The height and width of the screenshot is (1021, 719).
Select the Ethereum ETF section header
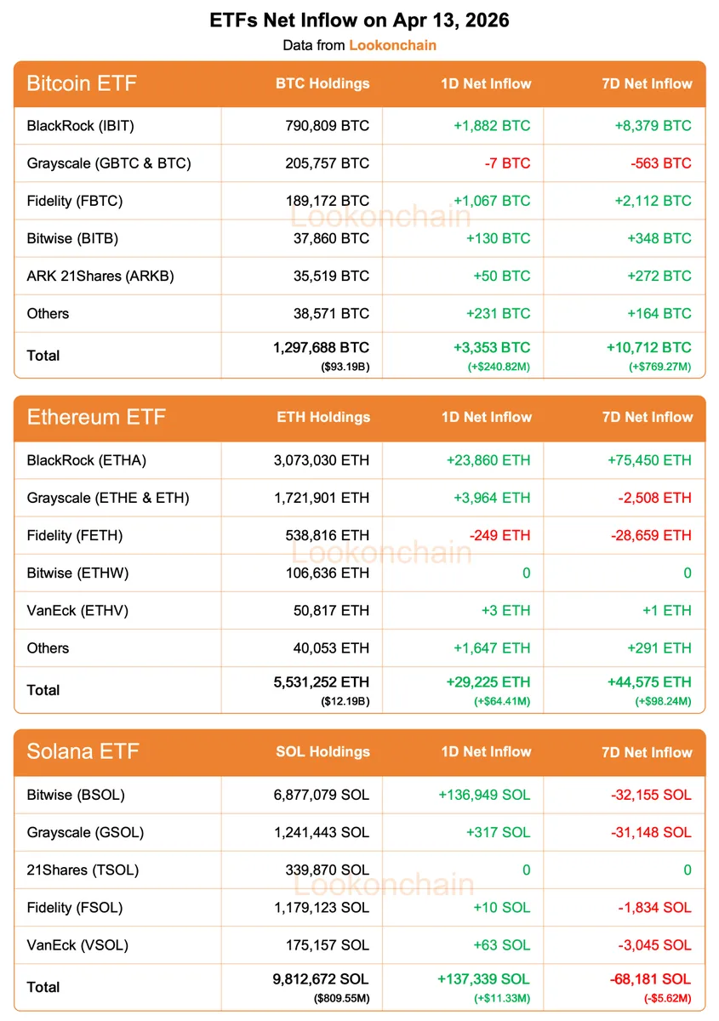[x=96, y=417]
